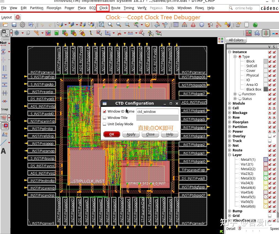Screen dimensions: 279x234
Task: Toggle visibility checkbox for Metal1(1) layer
Action: click(x=270, y=159)
